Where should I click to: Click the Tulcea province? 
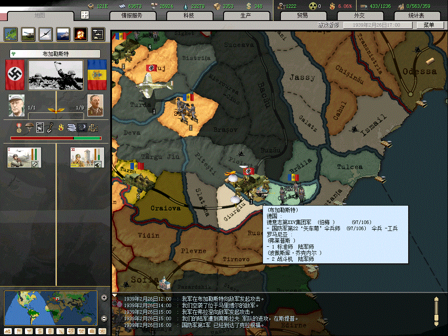pos(350,167)
